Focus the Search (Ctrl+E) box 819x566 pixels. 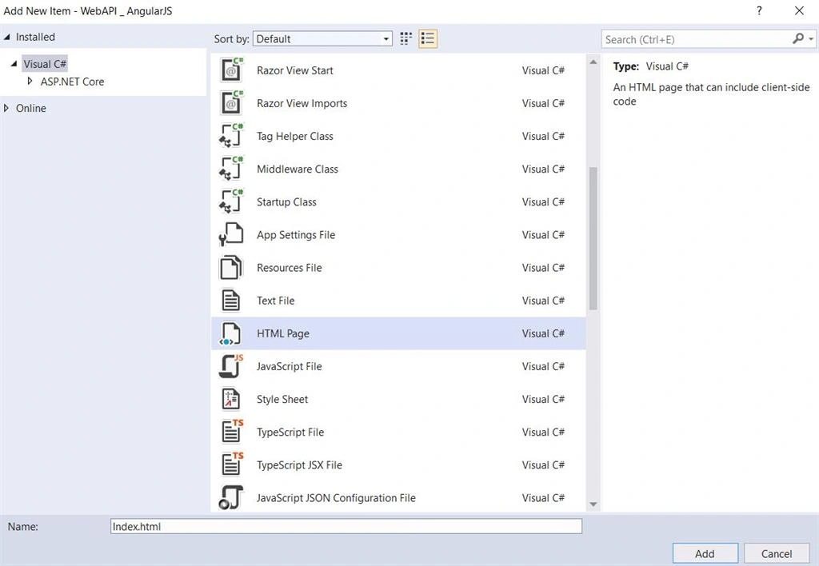697,39
